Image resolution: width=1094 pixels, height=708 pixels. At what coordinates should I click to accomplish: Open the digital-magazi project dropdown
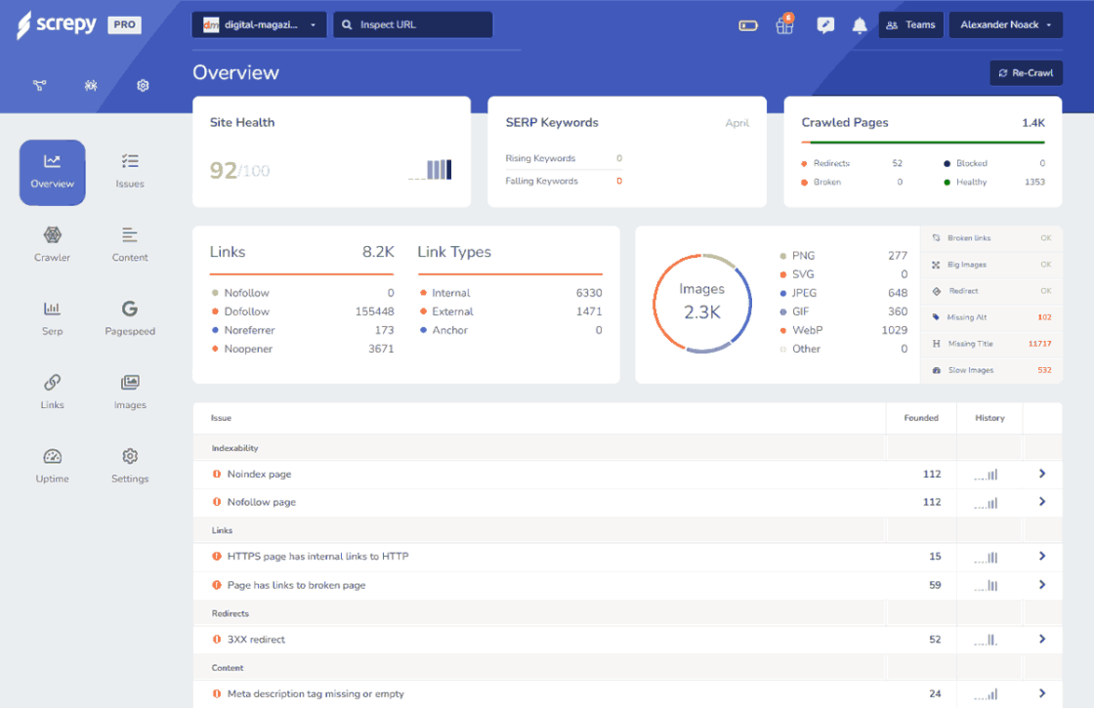(x=259, y=24)
